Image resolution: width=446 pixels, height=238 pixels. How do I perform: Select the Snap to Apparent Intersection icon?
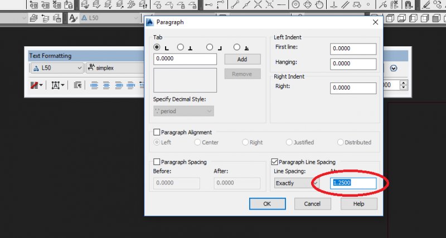point(270,4)
